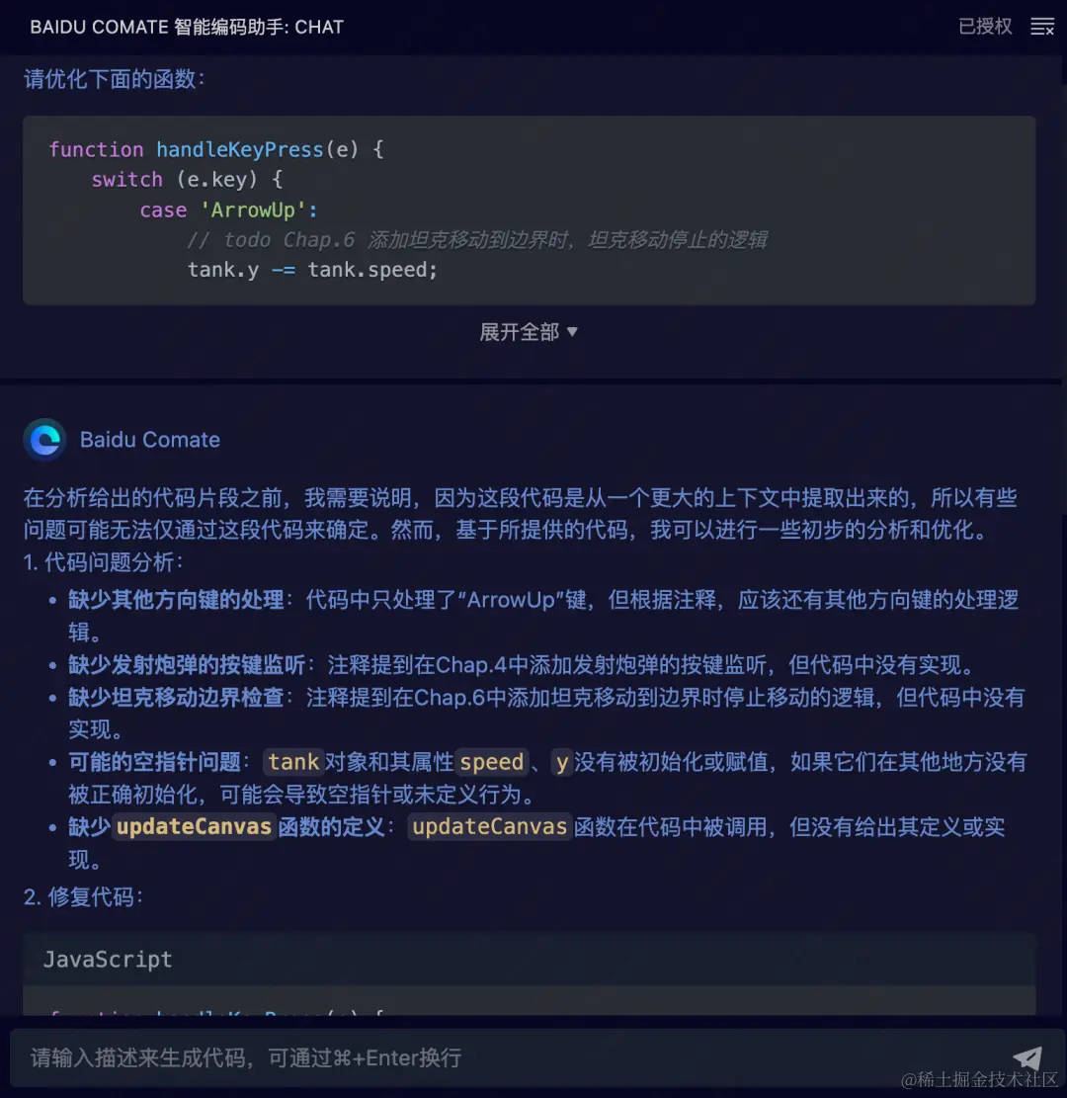Screen dimensions: 1067x1098
Task: Click the 已授权 authorization status indicator
Action: [x=984, y=27]
